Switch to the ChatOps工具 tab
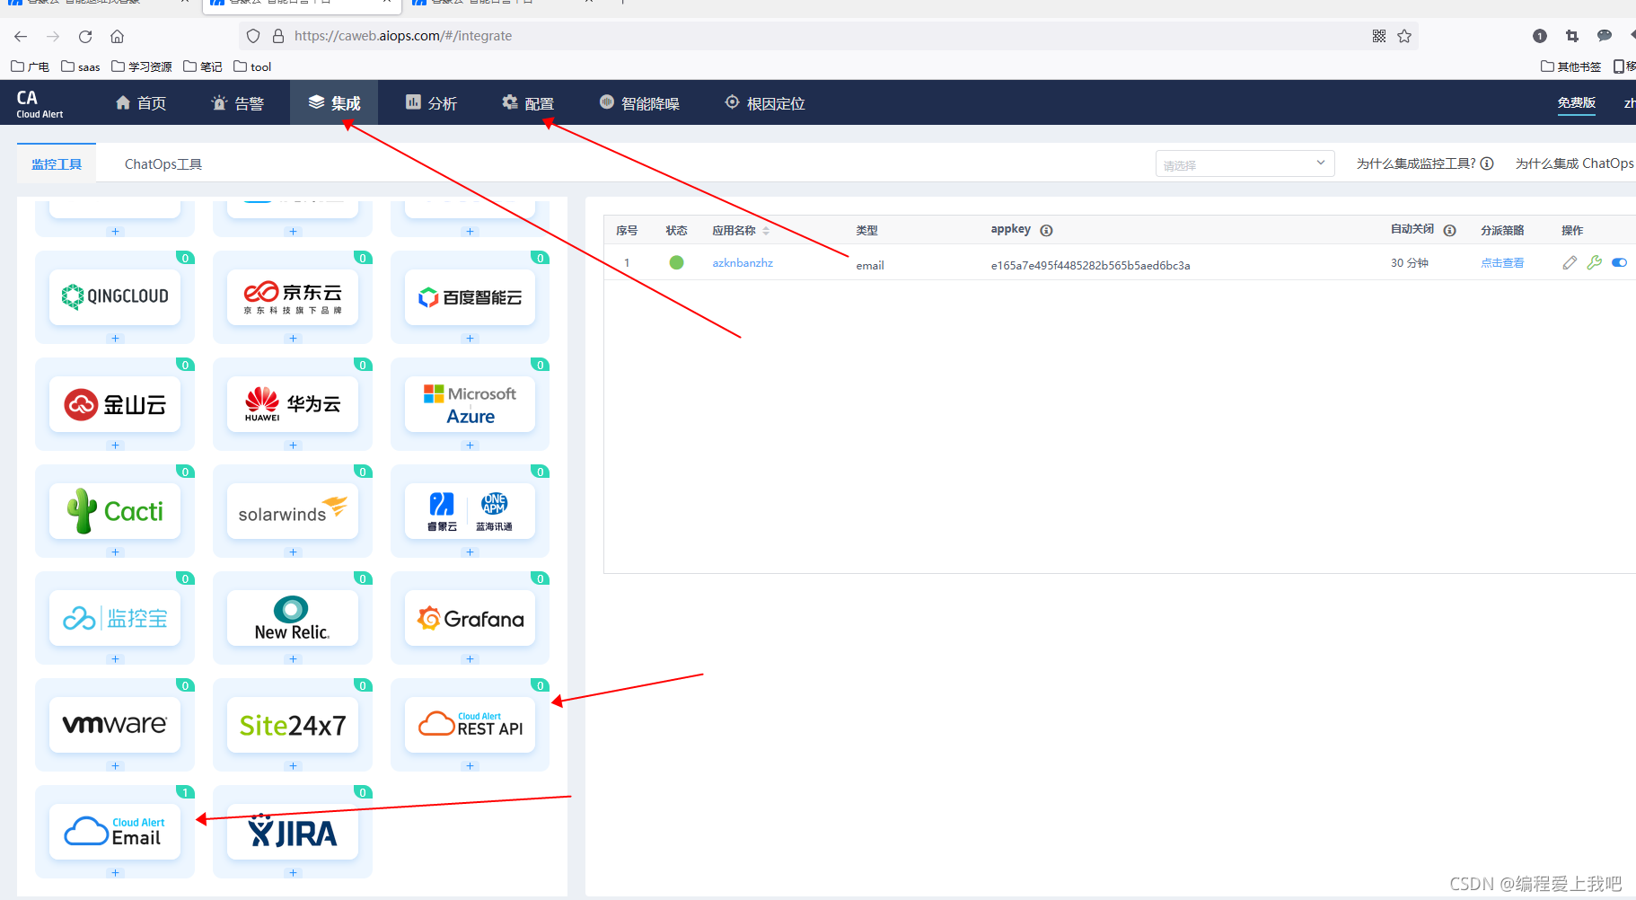 coord(163,163)
